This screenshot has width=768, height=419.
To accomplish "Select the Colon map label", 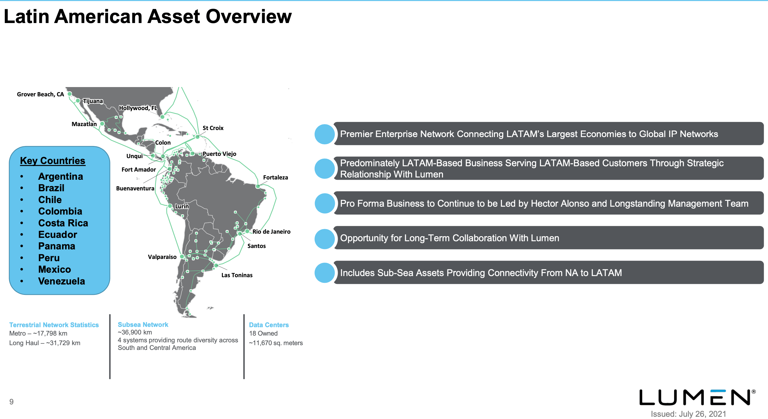I will coord(163,142).
